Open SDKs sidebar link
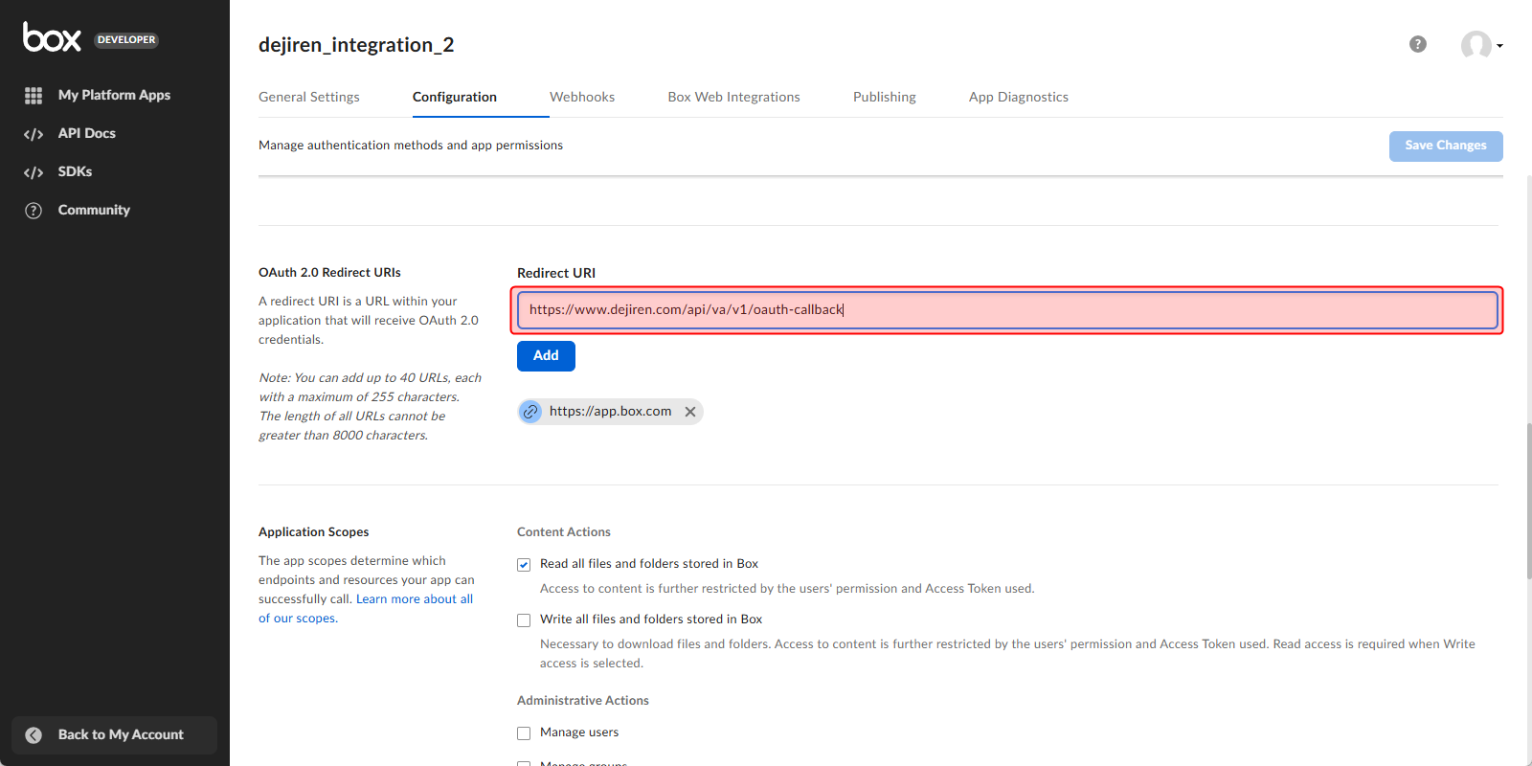 click(75, 171)
